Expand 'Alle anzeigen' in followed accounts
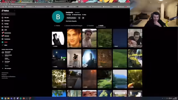 (x=7, y=69)
